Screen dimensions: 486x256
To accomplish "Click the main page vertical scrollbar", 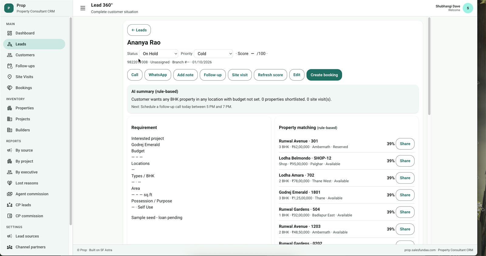I will (x=429, y=66).
